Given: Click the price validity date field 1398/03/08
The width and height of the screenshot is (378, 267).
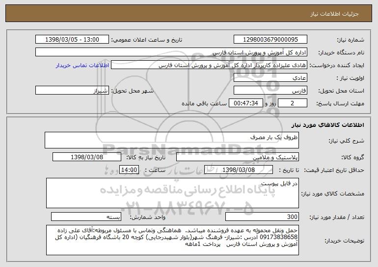Looking at the screenshot, I should [x=239, y=170].
